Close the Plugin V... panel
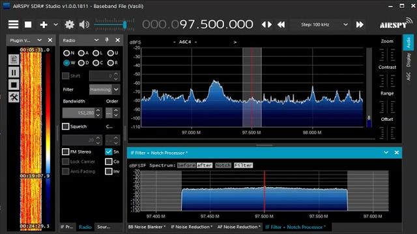417x234 pixels. [x=50, y=40]
